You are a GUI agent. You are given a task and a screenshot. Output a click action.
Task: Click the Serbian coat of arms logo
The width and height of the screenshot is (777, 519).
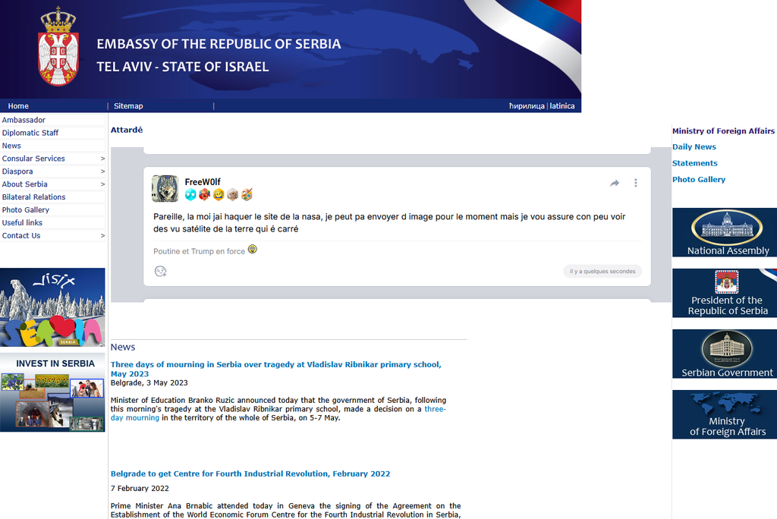(58, 46)
